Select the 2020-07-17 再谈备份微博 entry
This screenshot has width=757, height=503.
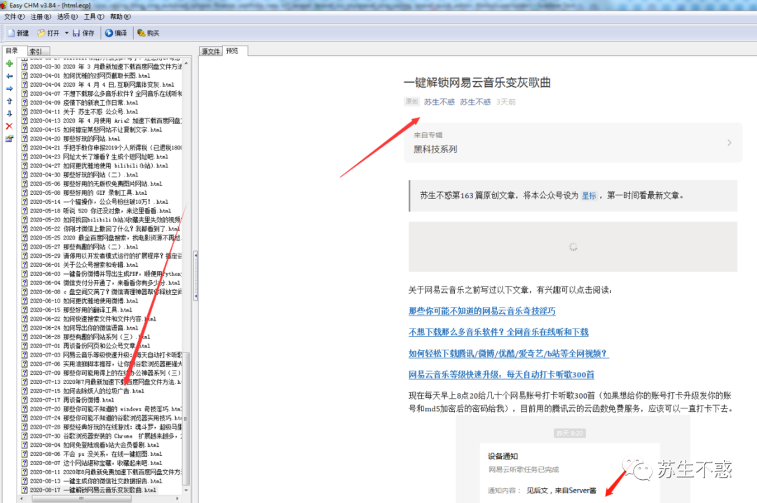[x=72, y=400]
